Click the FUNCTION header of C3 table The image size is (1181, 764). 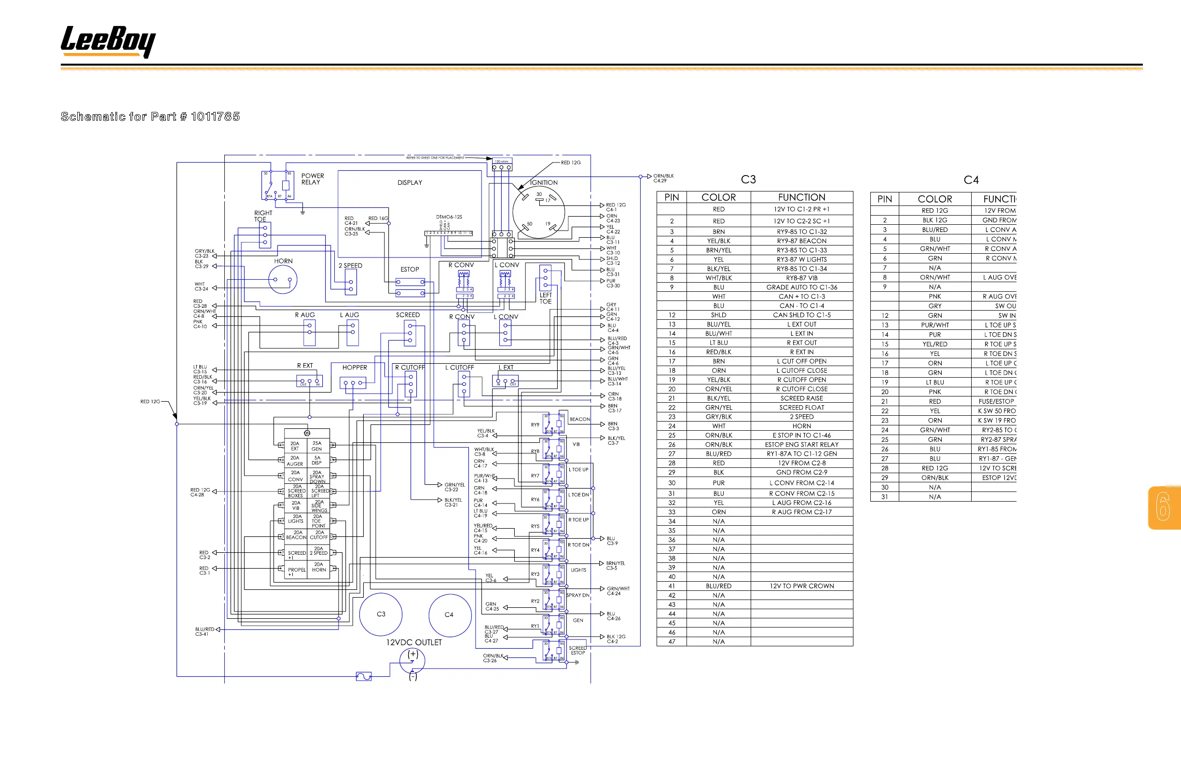pyautogui.click(x=801, y=197)
